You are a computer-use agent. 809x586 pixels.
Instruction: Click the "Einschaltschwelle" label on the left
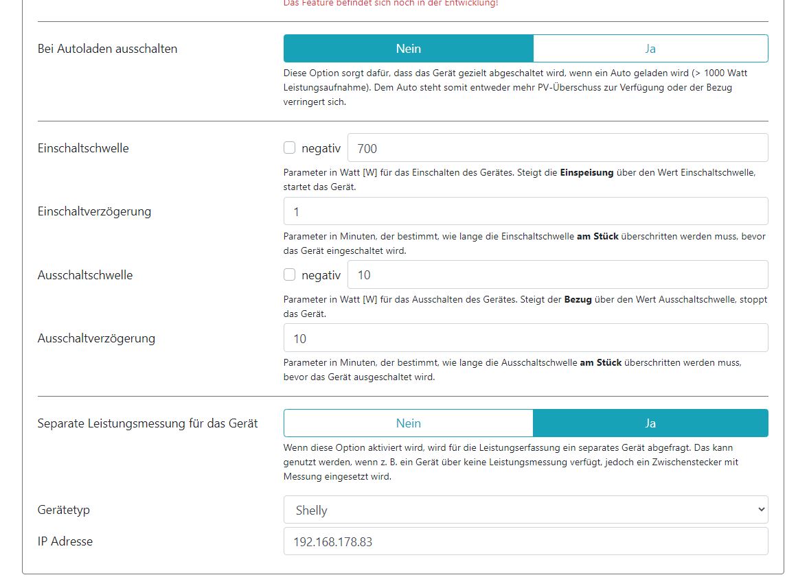click(83, 148)
